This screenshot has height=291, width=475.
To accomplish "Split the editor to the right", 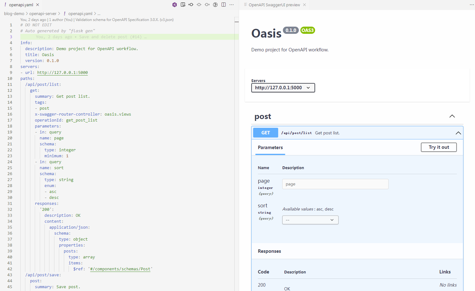I will [223, 5].
